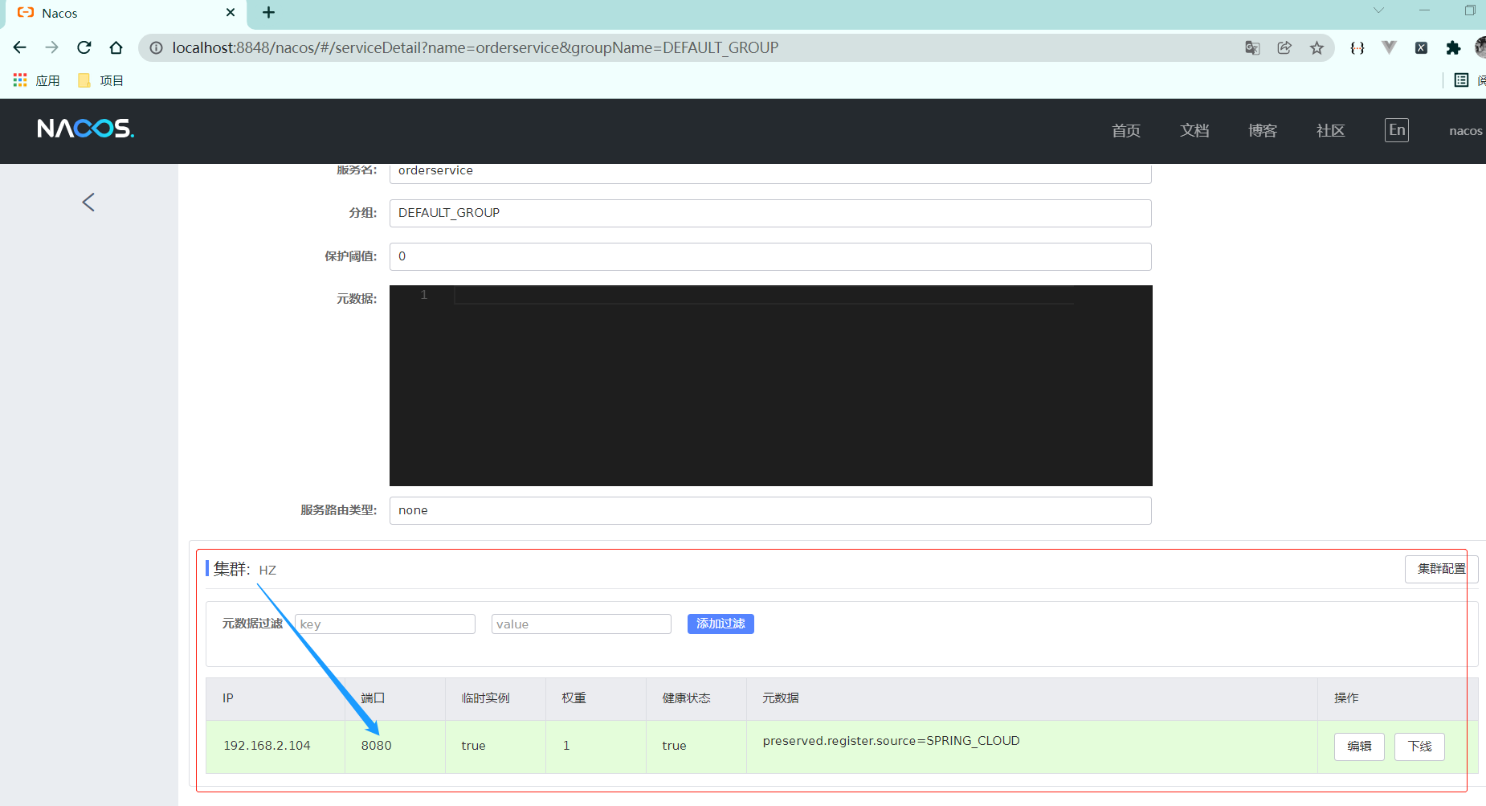Viewport: 1486px width, 806px height.
Task: Open 文档 in the top navigation
Action: coord(1194,130)
